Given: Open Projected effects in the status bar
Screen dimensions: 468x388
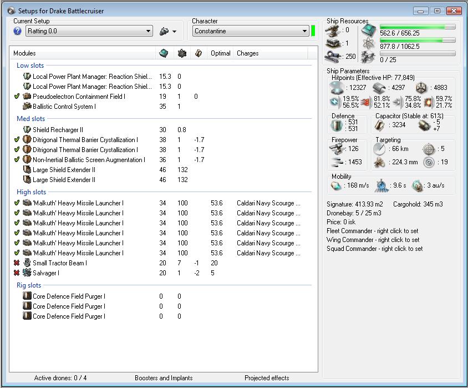Looking at the screenshot, I should click(x=267, y=378).
